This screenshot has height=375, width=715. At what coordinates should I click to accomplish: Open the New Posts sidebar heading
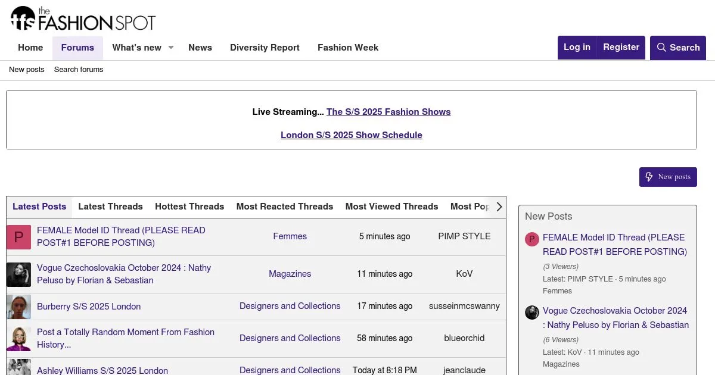coord(548,216)
